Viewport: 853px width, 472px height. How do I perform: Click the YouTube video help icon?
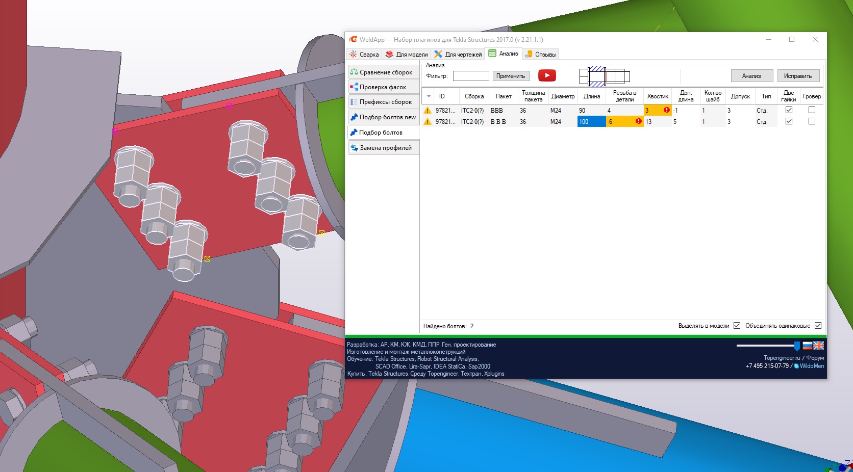[547, 75]
